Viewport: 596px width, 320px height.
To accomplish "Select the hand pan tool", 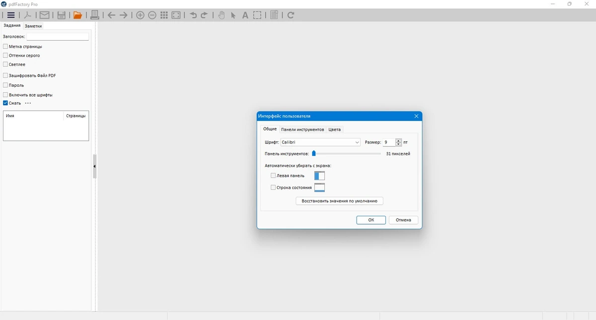I will [x=221, y=15].
